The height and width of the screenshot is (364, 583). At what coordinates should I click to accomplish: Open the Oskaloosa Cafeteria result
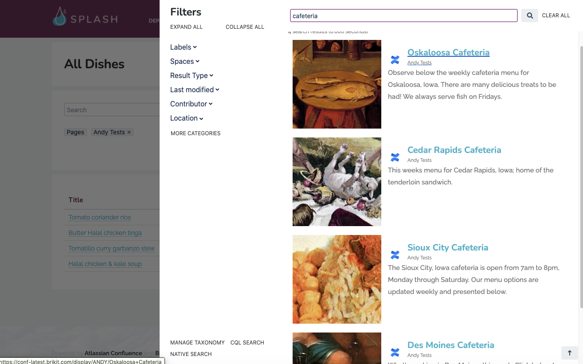[x=448, y=52]
